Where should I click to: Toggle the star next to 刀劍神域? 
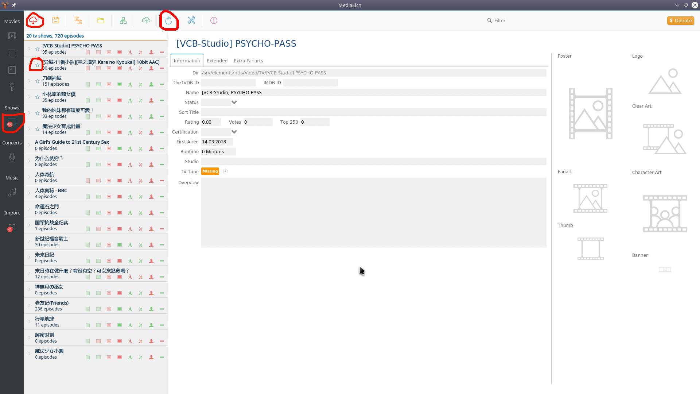click(x=37, y=81)
